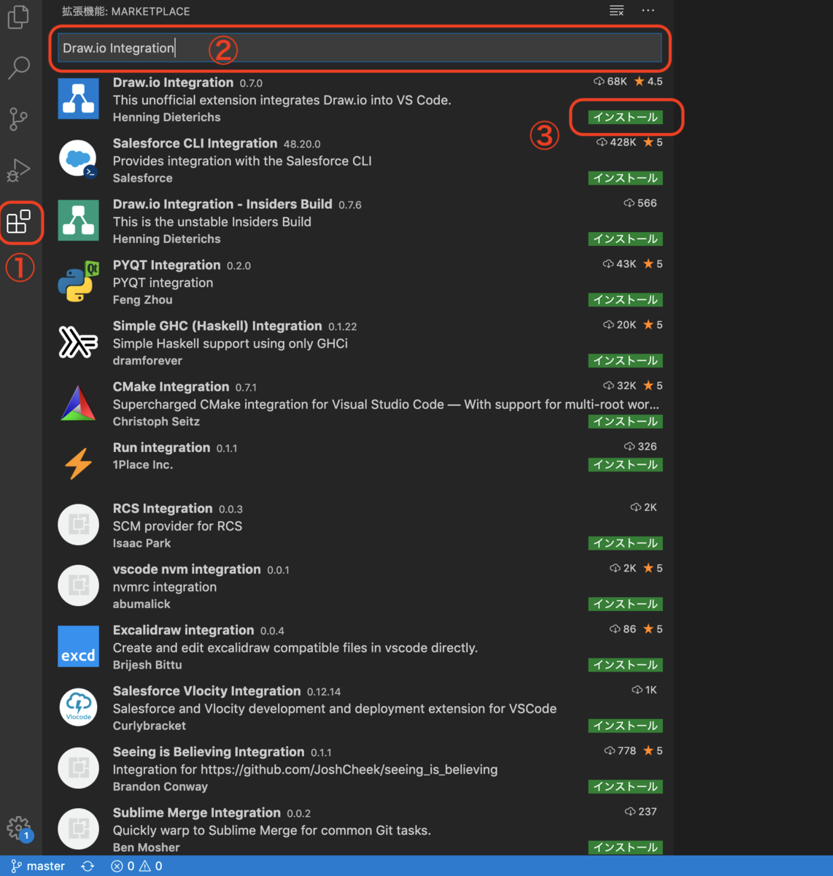Open the CMake Integration title

point(171,387)
